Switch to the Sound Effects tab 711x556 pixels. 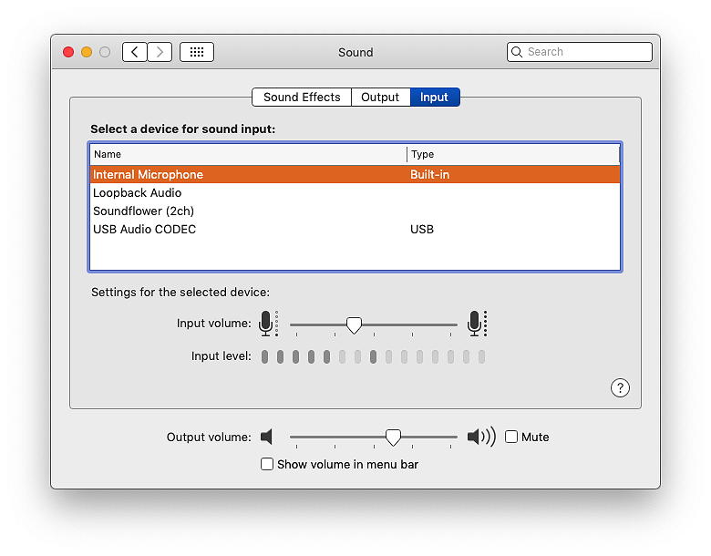pyautogui.click(x=302, y=97)
